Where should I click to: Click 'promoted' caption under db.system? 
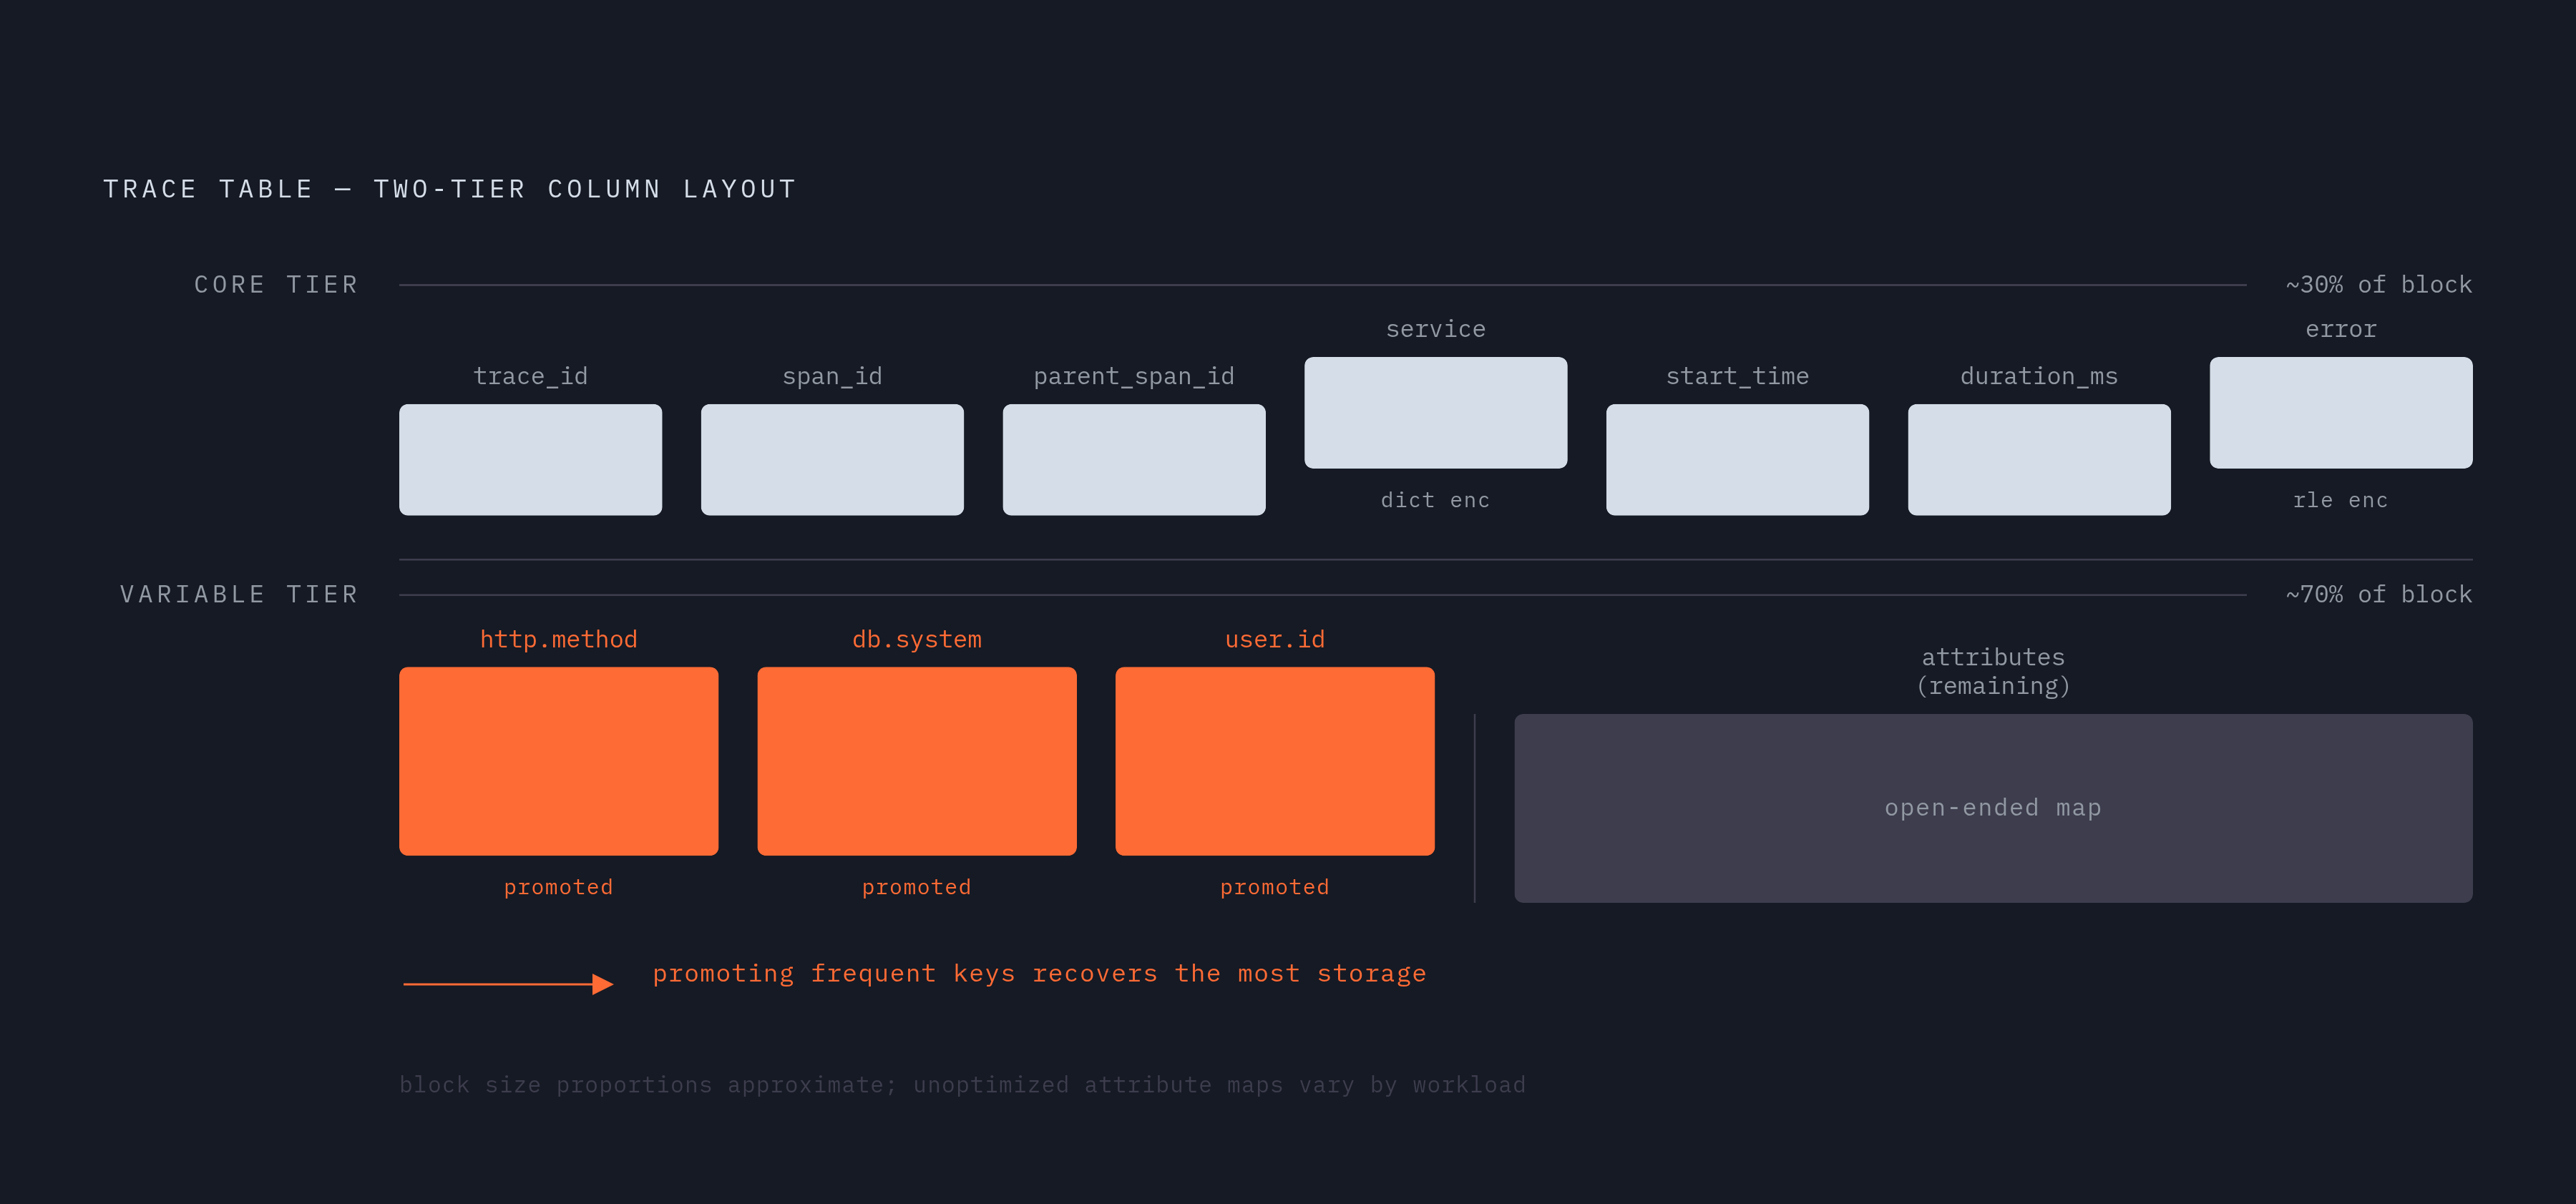(917, 887)
